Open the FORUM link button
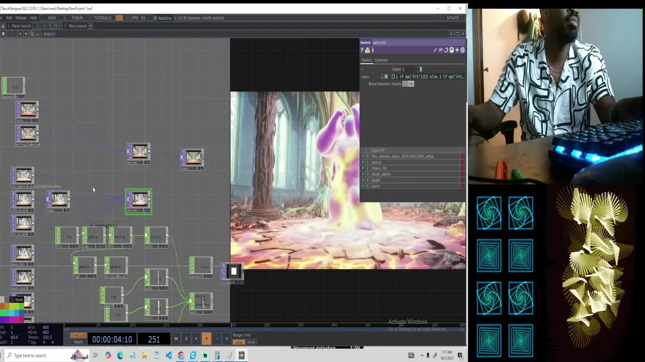Viewport: 645px width, 362px height. pos(77,18)
